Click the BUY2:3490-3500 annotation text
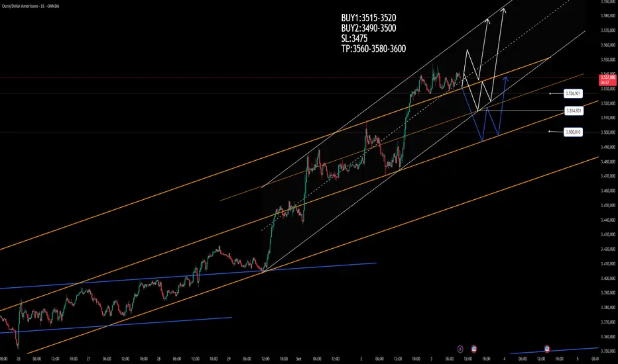 pos(369,28)
